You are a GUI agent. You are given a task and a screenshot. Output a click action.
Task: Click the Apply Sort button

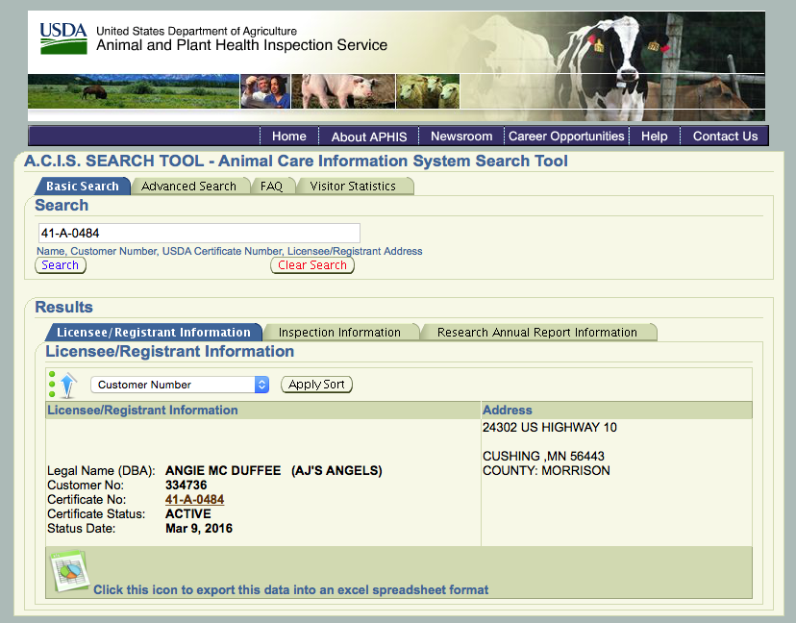pyautogui.click(x=316, y=385)
